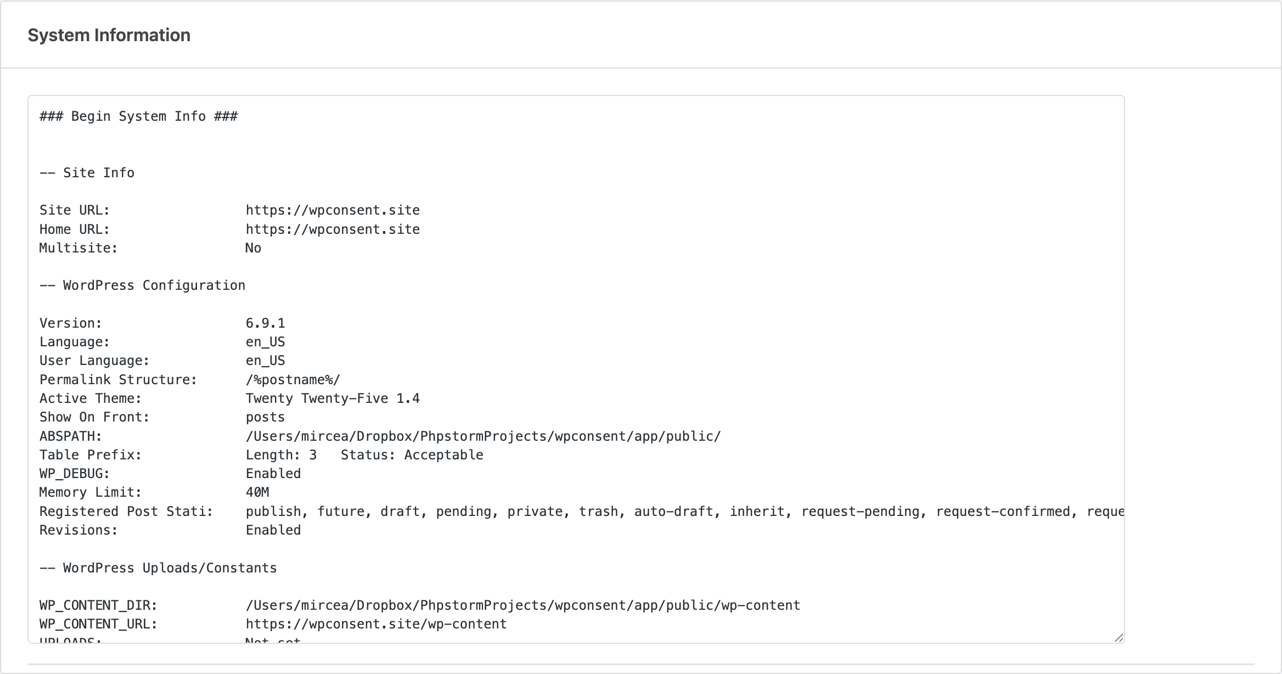
Task: Click inside the system info text area
Action: (x=768, y=274)
